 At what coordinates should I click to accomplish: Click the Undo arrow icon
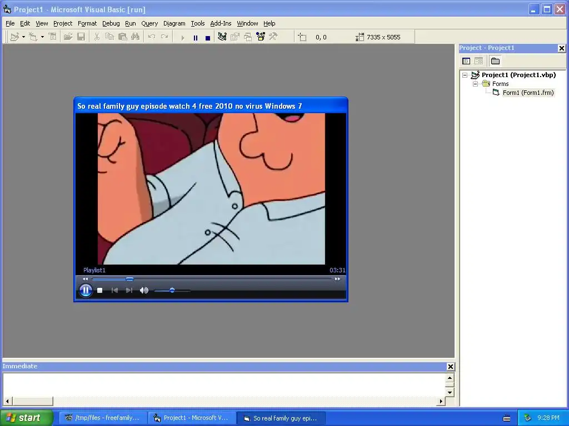tap(152, 37)
